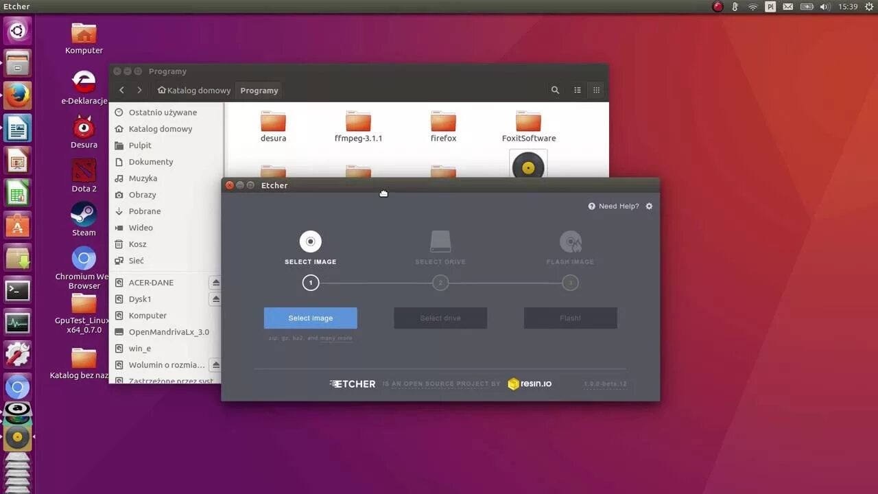Click the 15:39 clock in panel
The width and height of the screenshot is (878, 494).
pos(848,6)
